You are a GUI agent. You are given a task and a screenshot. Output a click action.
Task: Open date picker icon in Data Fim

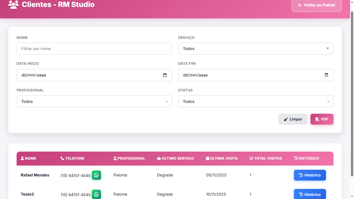click(x=326, y=75)
